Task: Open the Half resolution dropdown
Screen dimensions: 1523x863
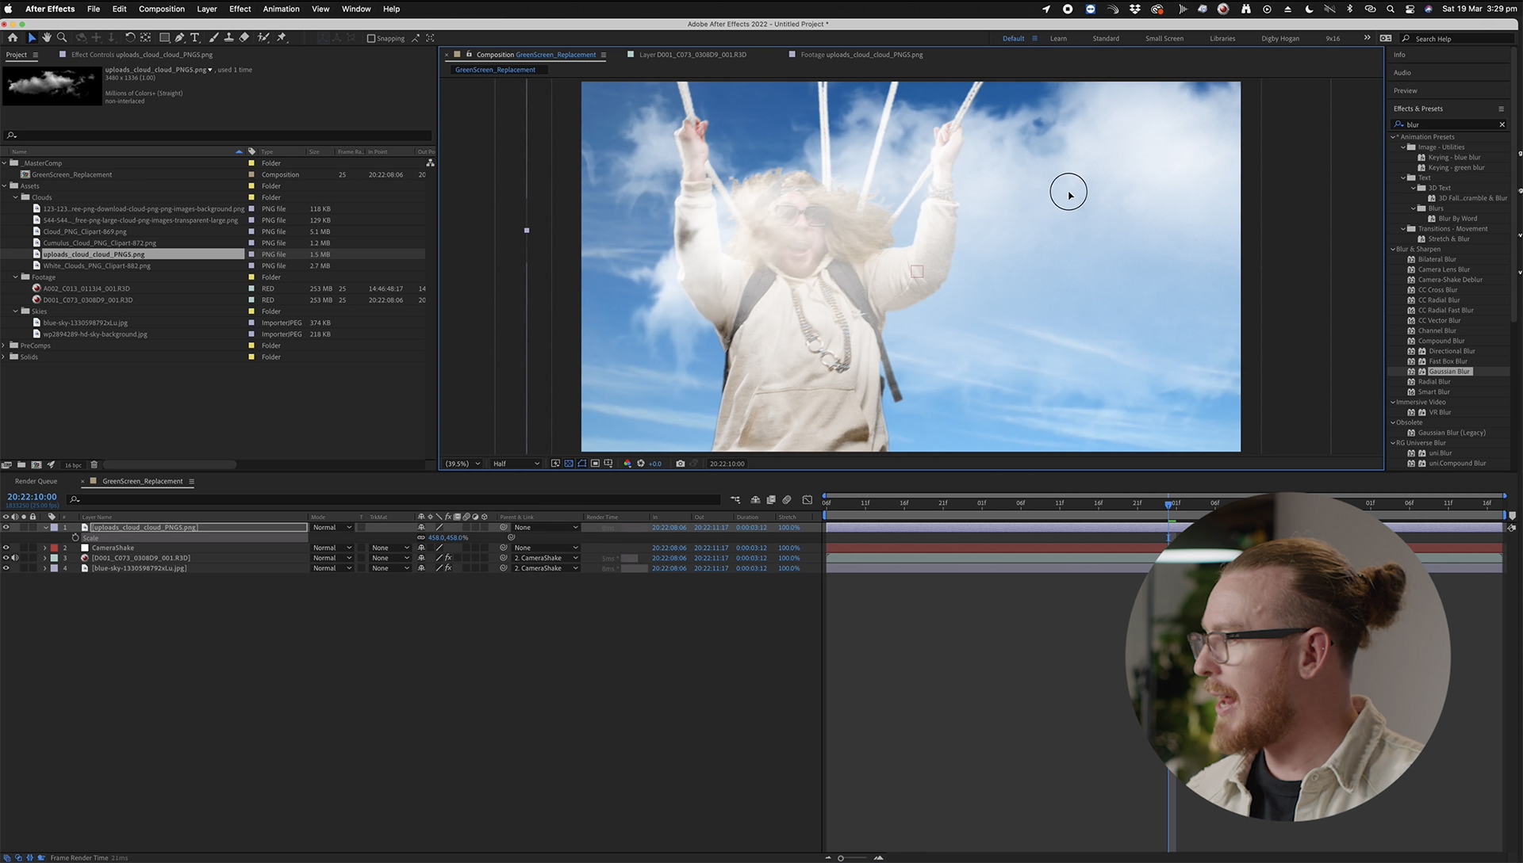Action: pyautogui.click(x=516, y=464)
